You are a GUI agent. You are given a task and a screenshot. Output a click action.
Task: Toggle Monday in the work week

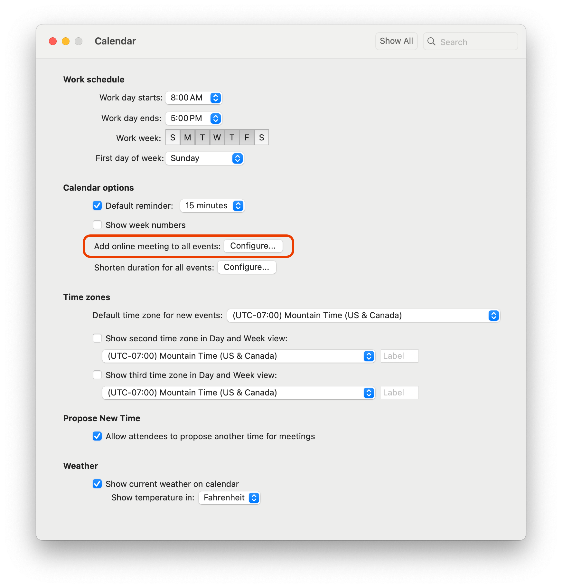coord(188,138)
